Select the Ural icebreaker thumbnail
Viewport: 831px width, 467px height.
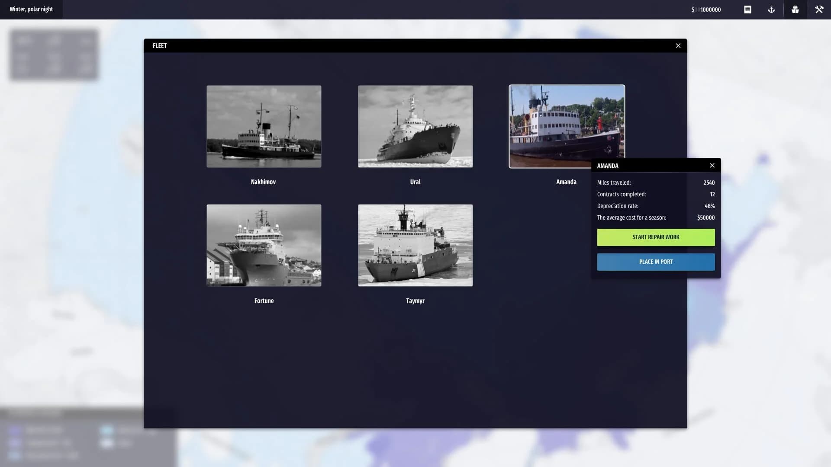click(415, 126)
